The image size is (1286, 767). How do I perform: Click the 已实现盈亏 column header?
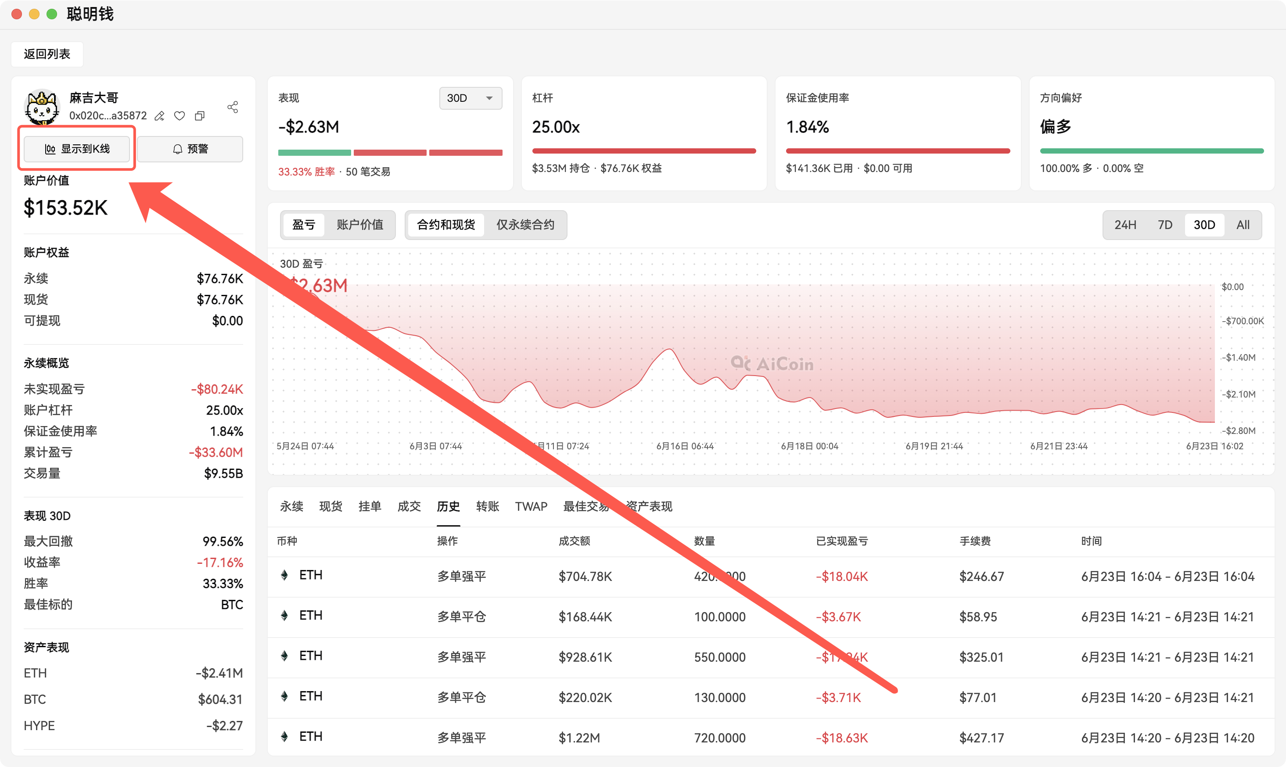click(x=842, y=541)
